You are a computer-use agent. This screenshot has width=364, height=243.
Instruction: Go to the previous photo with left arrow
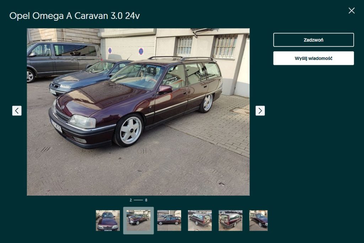17,111
